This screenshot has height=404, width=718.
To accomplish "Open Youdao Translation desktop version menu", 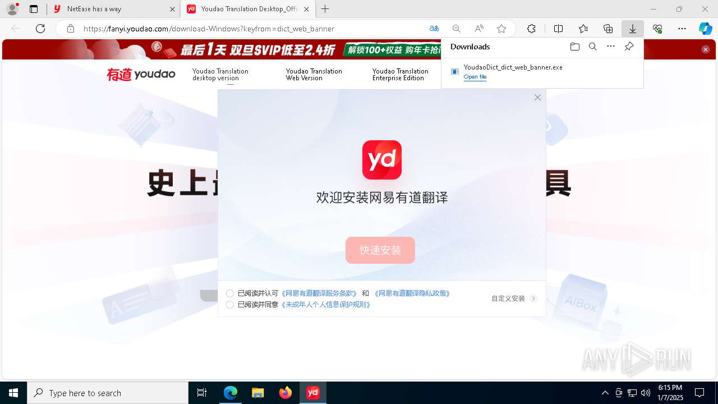I will (220, 75).
